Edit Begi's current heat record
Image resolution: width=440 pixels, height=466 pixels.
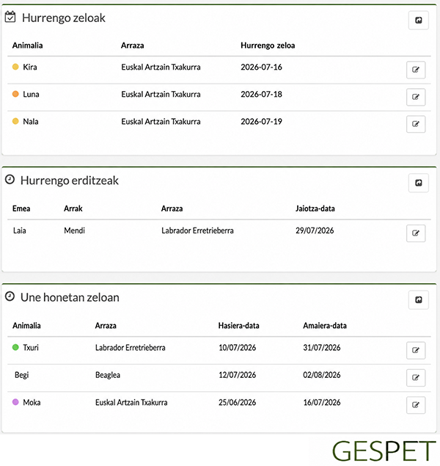(416, 377)
